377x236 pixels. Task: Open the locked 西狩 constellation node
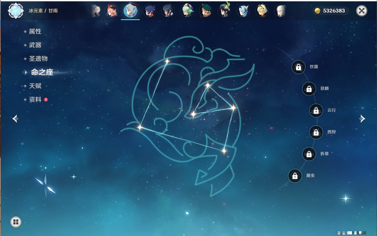(x=316, y=132)
